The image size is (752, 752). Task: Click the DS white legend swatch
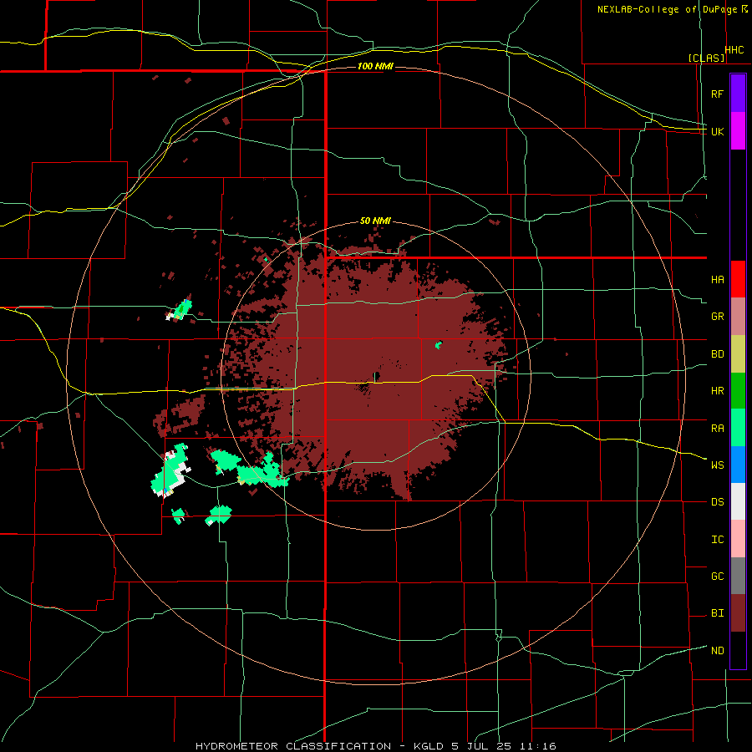click(x=738, y=501)
